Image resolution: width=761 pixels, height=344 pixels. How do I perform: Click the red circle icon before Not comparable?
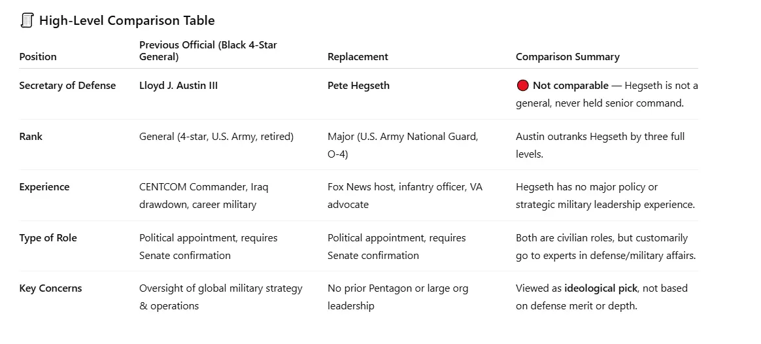[522, 86]
